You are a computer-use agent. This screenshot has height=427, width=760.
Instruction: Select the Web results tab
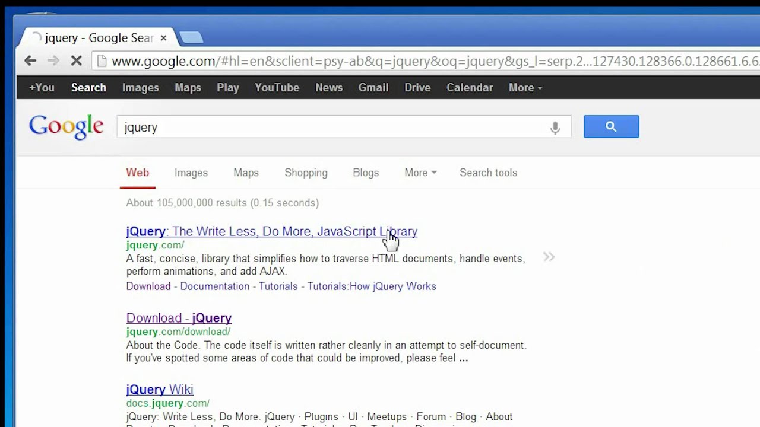click(x=137, y=173)
